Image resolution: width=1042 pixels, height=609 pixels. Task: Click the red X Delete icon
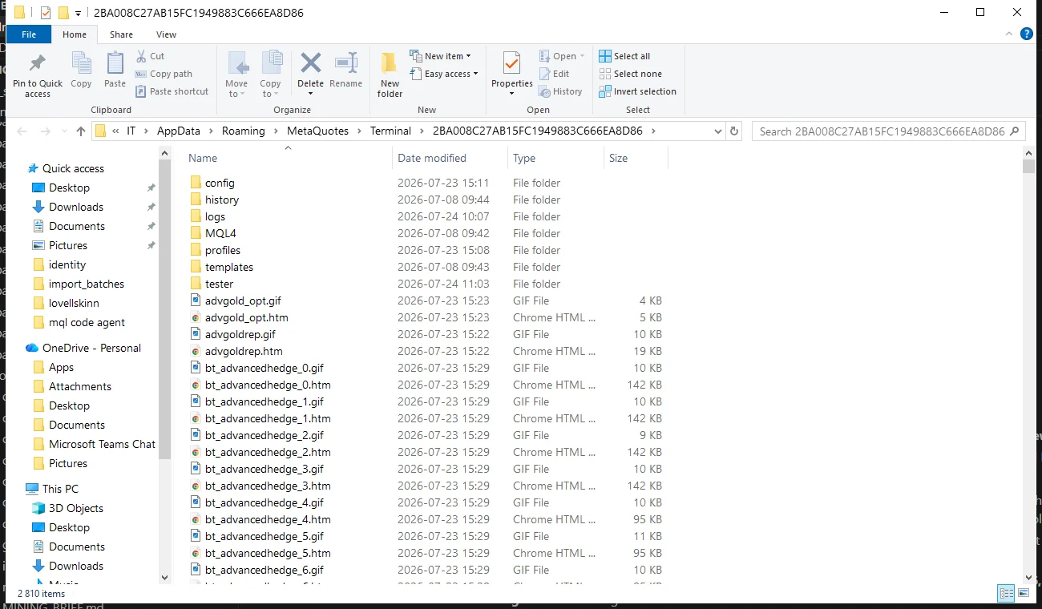tap(310, 63)
